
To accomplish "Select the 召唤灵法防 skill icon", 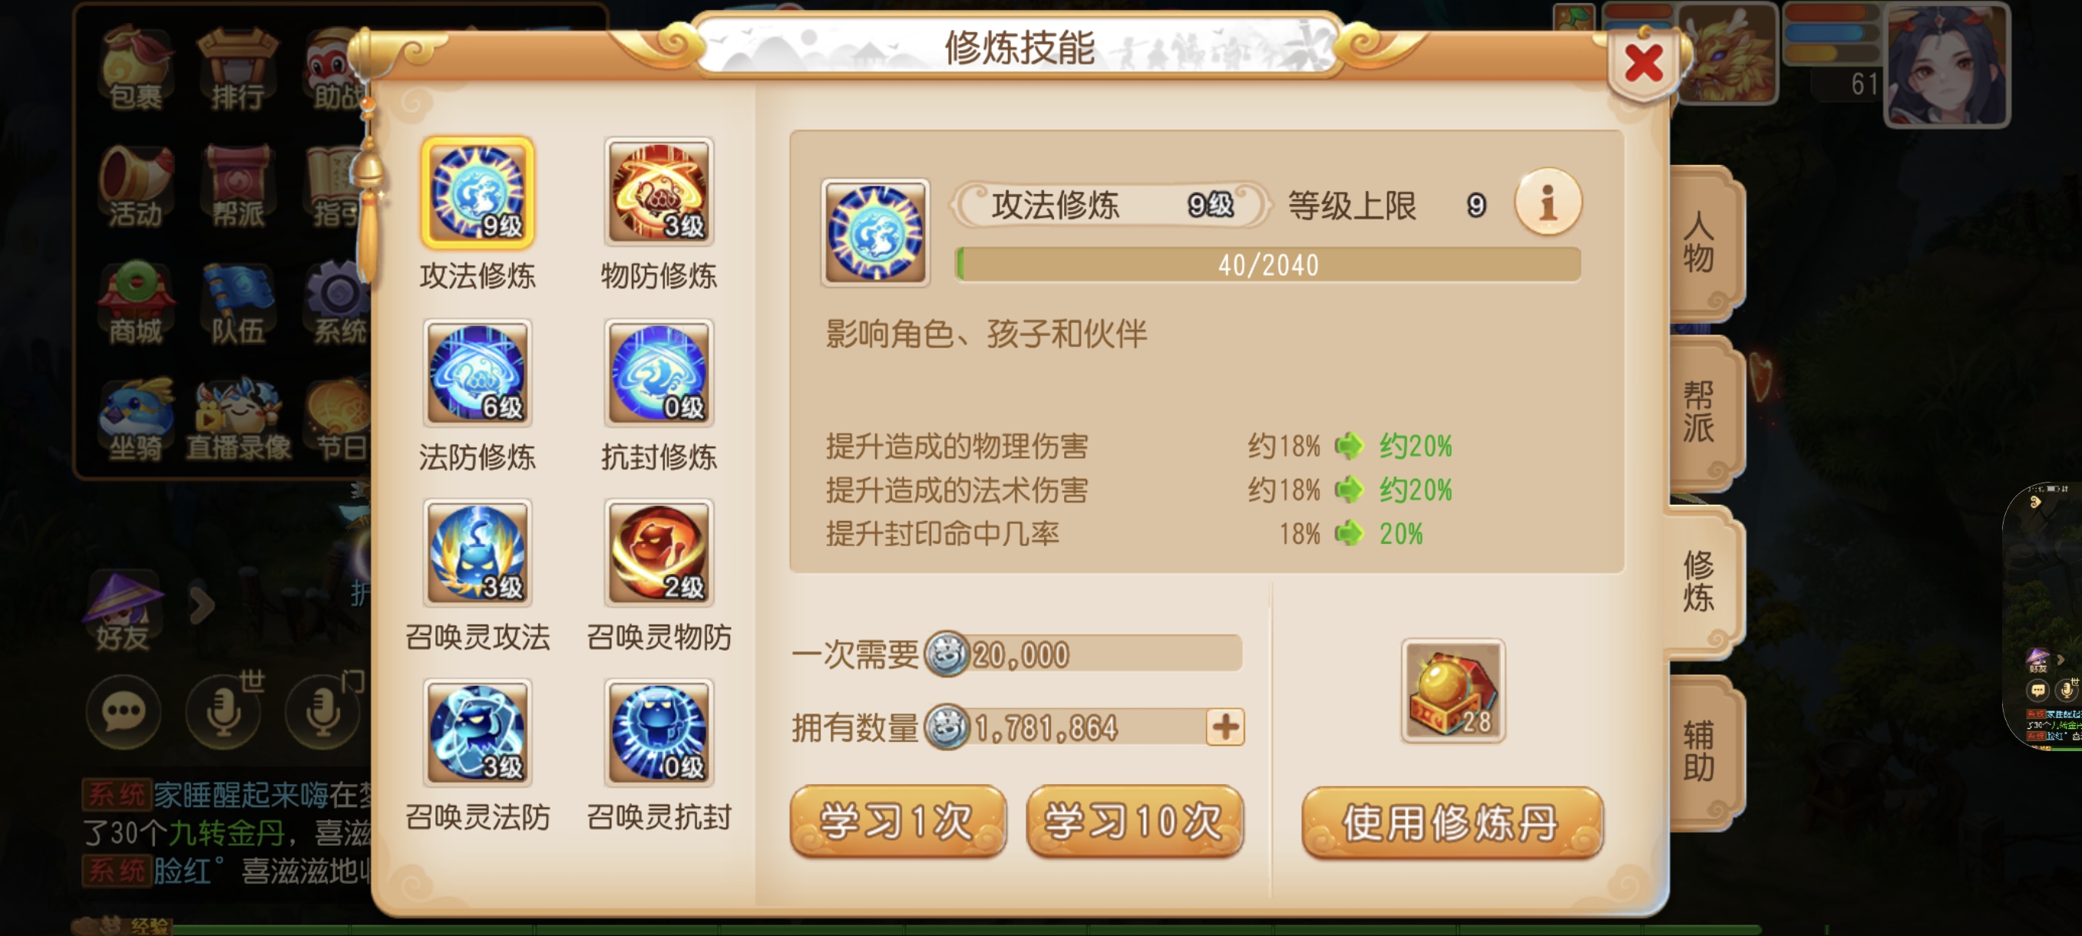I will click(x=477, y=733).
